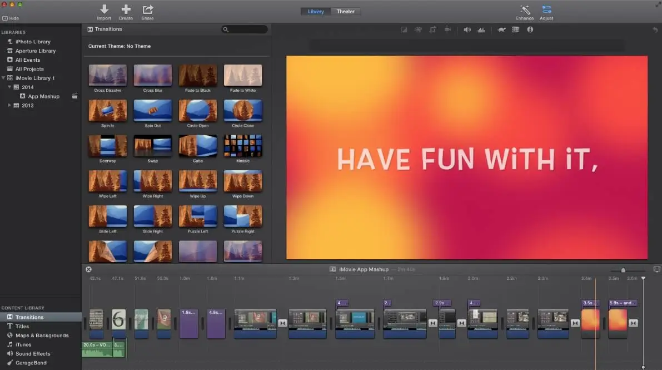Select the Cross Dissolve transition thumbnail

107,75
